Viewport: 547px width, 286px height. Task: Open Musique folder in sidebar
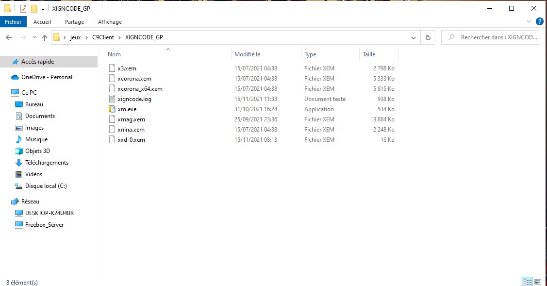click(36, 139)
